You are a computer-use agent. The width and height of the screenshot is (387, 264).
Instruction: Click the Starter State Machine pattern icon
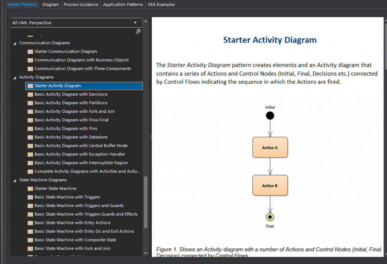click(30, 188)
